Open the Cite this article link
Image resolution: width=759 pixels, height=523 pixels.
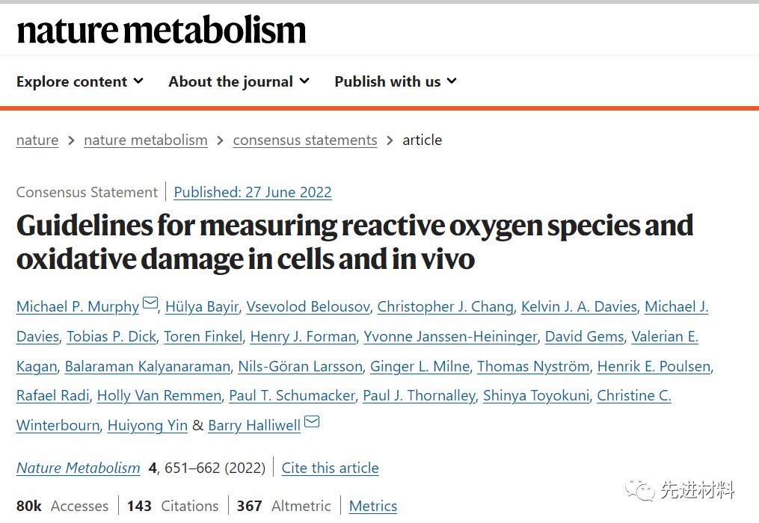point(330,468)
